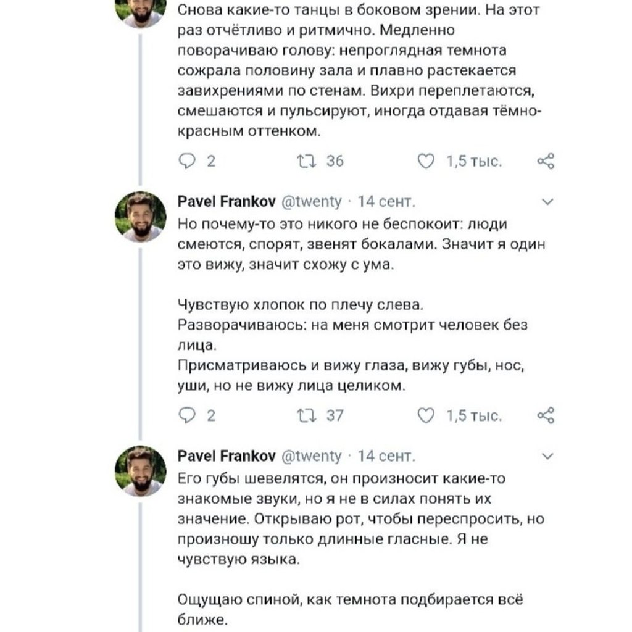View profile avatar beside the second tweet

click(141, 217)
